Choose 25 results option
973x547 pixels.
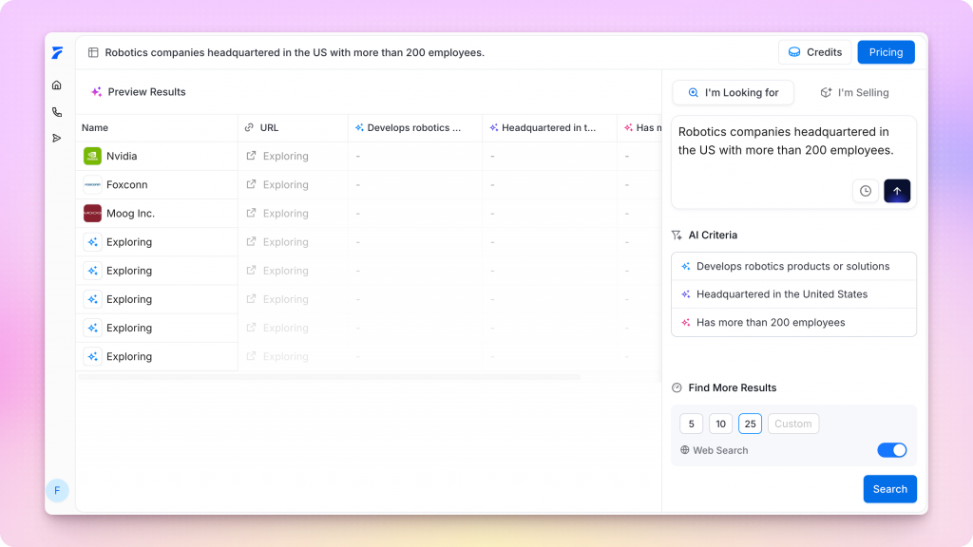point(750,424)
